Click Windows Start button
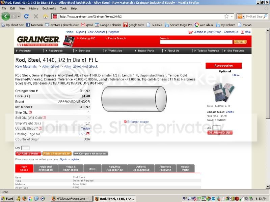Viewport: 270px width, 202px height. tap(7, 199)
